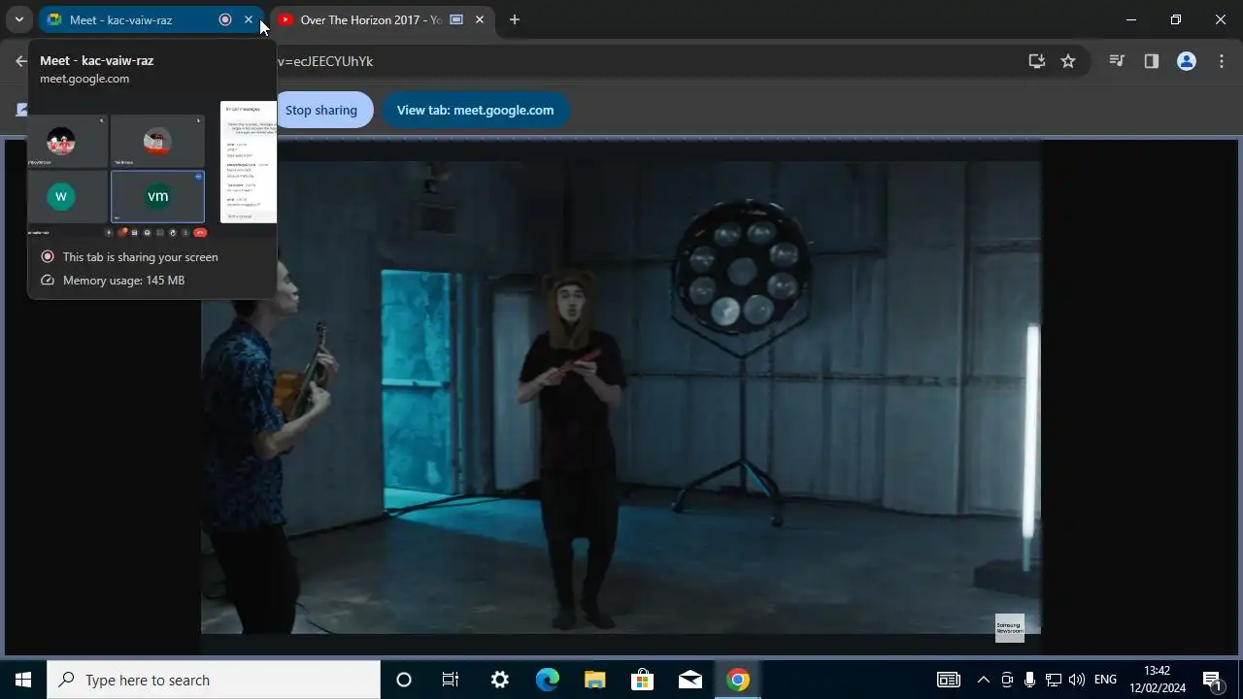Click View tab: meet.google.com button
Screen dimensions: 1243x699
pos(475,110)
